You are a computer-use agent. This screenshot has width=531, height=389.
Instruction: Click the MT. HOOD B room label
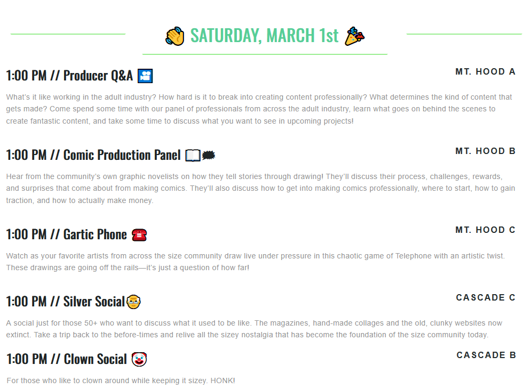point(485,151)
